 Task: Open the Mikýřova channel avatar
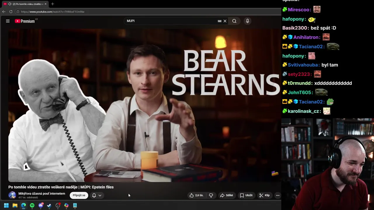12,195
